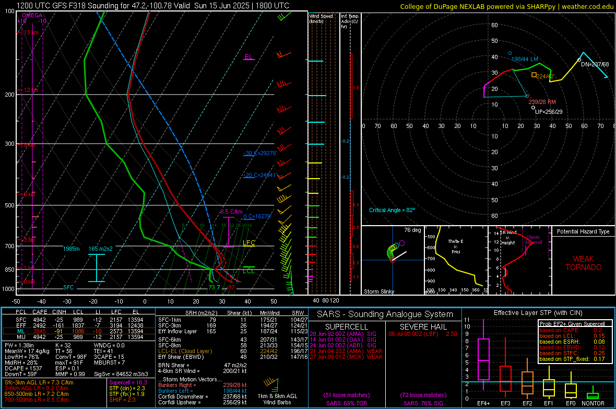Viewport: 616px width, 409px height.
Task: Click the OMEGA label on the skew-T
Action: (x=32, y=15)
